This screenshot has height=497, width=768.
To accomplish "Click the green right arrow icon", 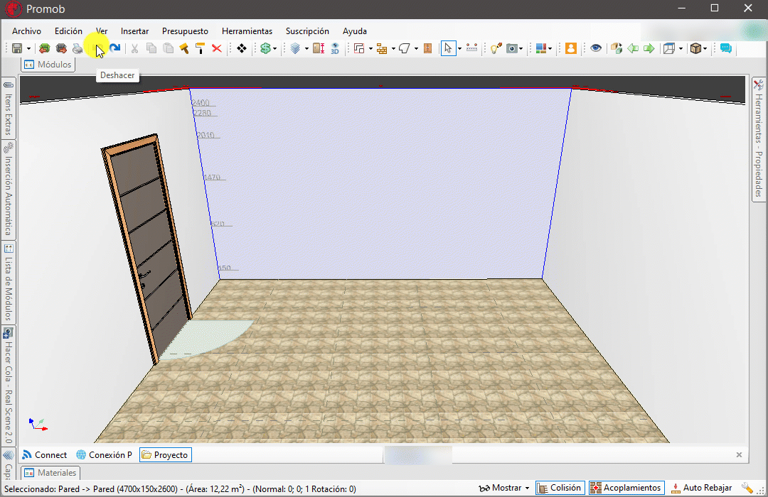I will click(649, 48).
